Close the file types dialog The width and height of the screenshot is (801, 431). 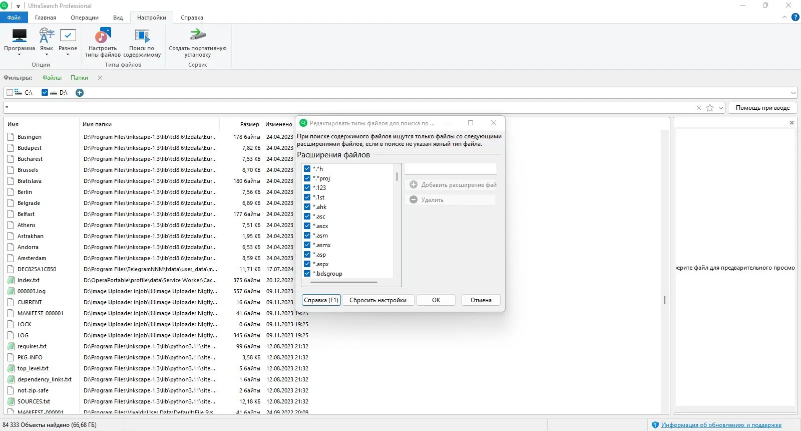pyautogui.click(x=494, y=123)
